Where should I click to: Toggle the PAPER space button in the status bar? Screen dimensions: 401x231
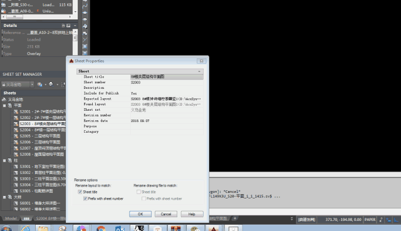click(370, 220)
